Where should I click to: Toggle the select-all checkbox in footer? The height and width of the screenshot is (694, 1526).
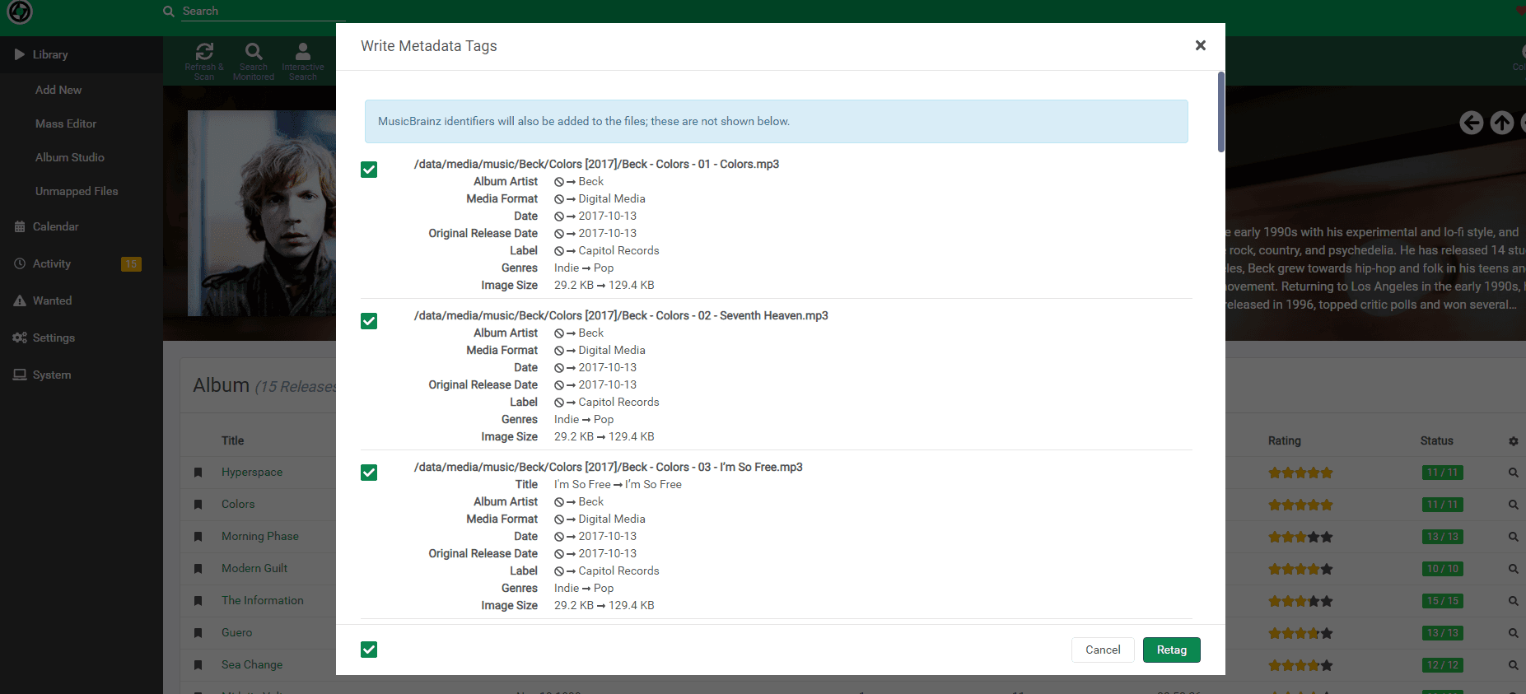(x=369, y=650)
